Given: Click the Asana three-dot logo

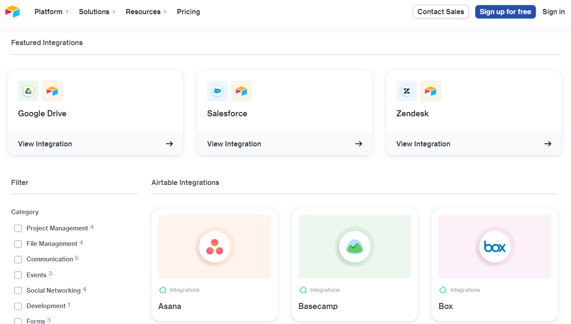Looking at the screenshot, I should [215, 247].
